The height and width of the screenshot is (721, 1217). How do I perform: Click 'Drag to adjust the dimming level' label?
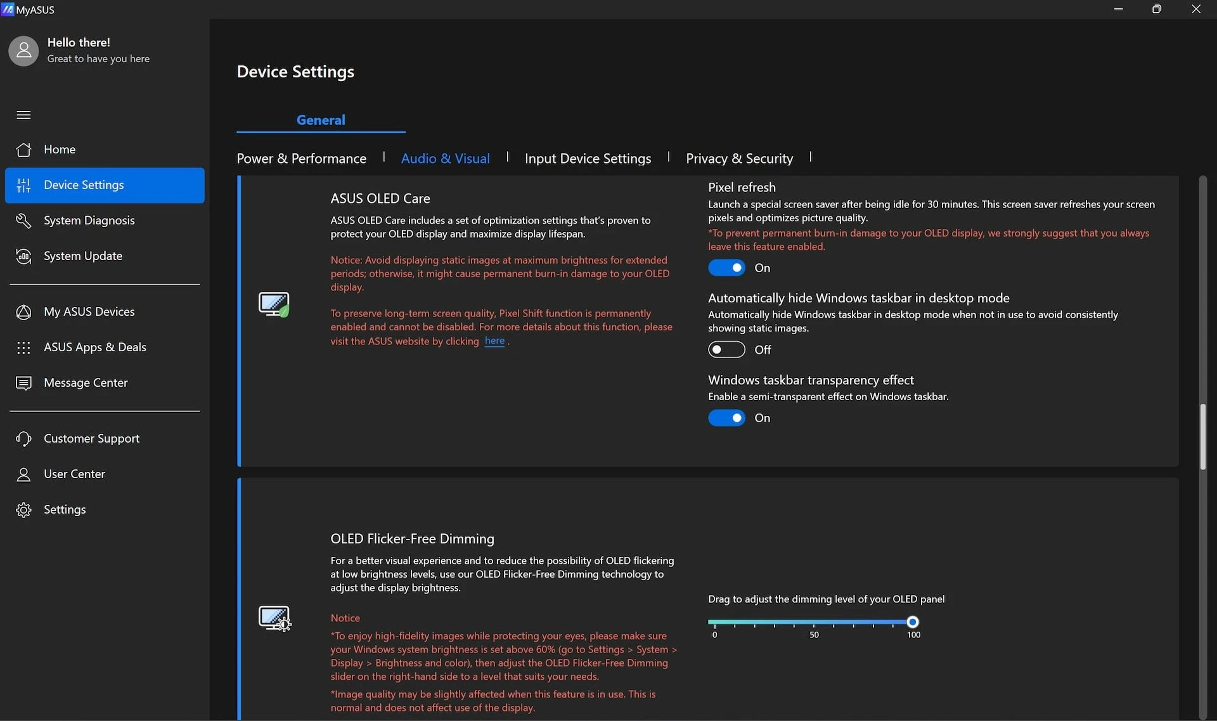826,599
